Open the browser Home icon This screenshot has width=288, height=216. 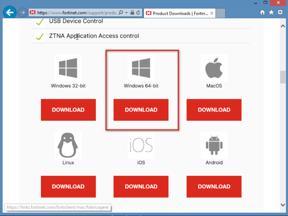(263, 12)
